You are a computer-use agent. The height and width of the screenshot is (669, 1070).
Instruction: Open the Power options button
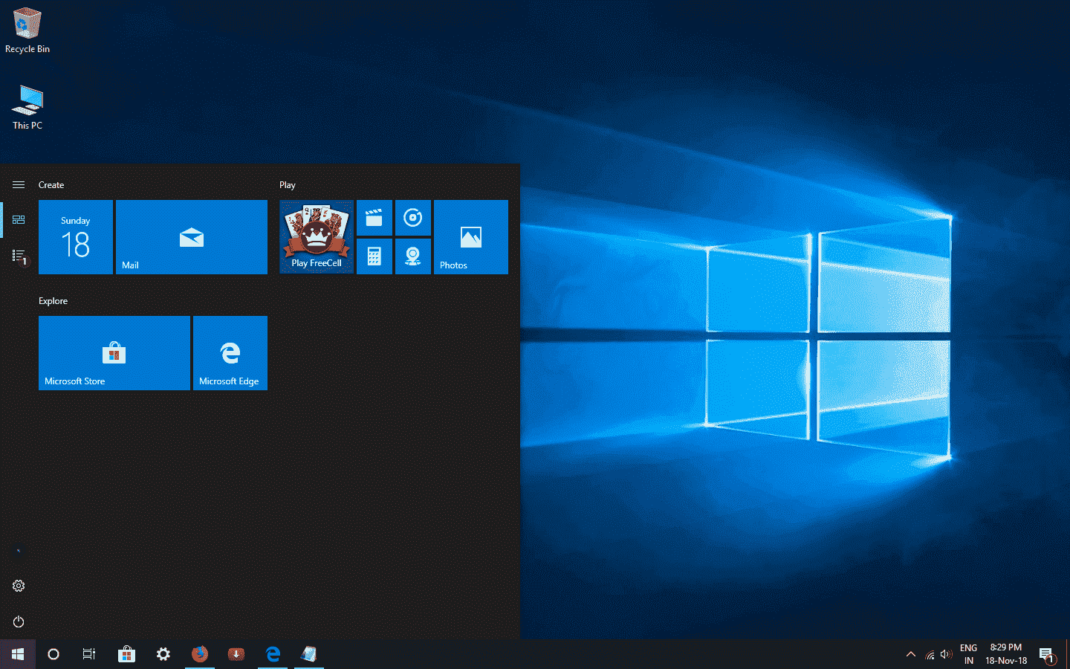(x=19, y=621)
